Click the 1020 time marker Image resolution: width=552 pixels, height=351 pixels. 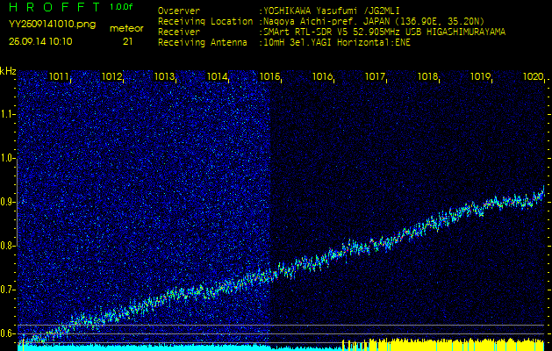[x=533, y=77]
